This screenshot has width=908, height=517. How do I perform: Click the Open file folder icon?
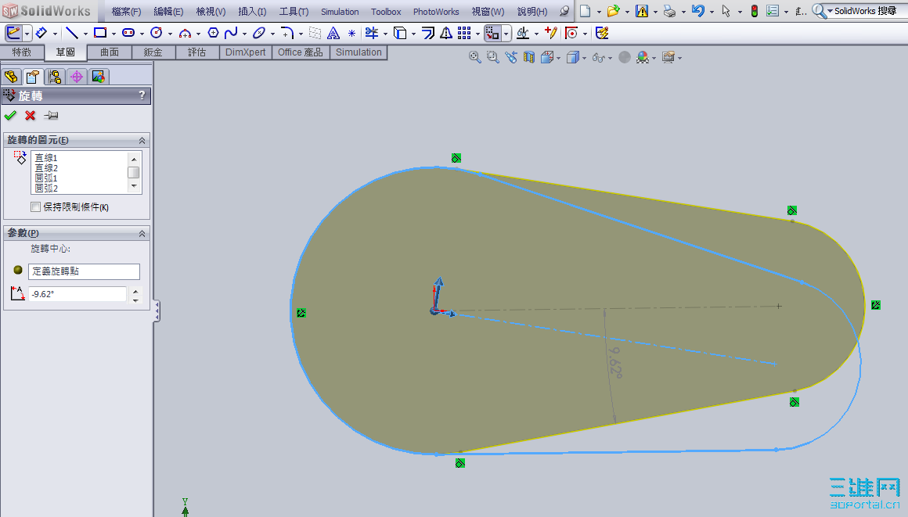[613, 11]
